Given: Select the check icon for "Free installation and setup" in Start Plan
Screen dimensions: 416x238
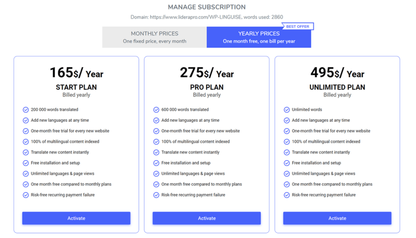Looking at the screenshot, I should (25, 163).
